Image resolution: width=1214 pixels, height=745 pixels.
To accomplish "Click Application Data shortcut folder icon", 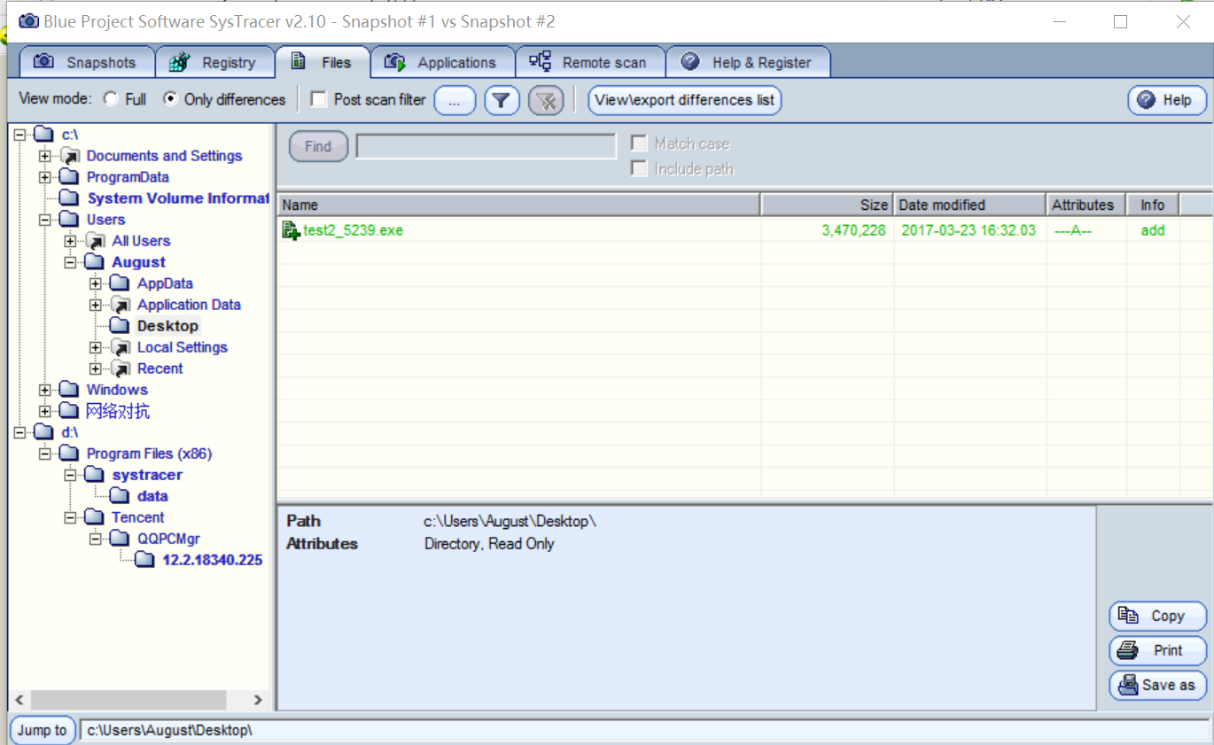I will [120, 305].
